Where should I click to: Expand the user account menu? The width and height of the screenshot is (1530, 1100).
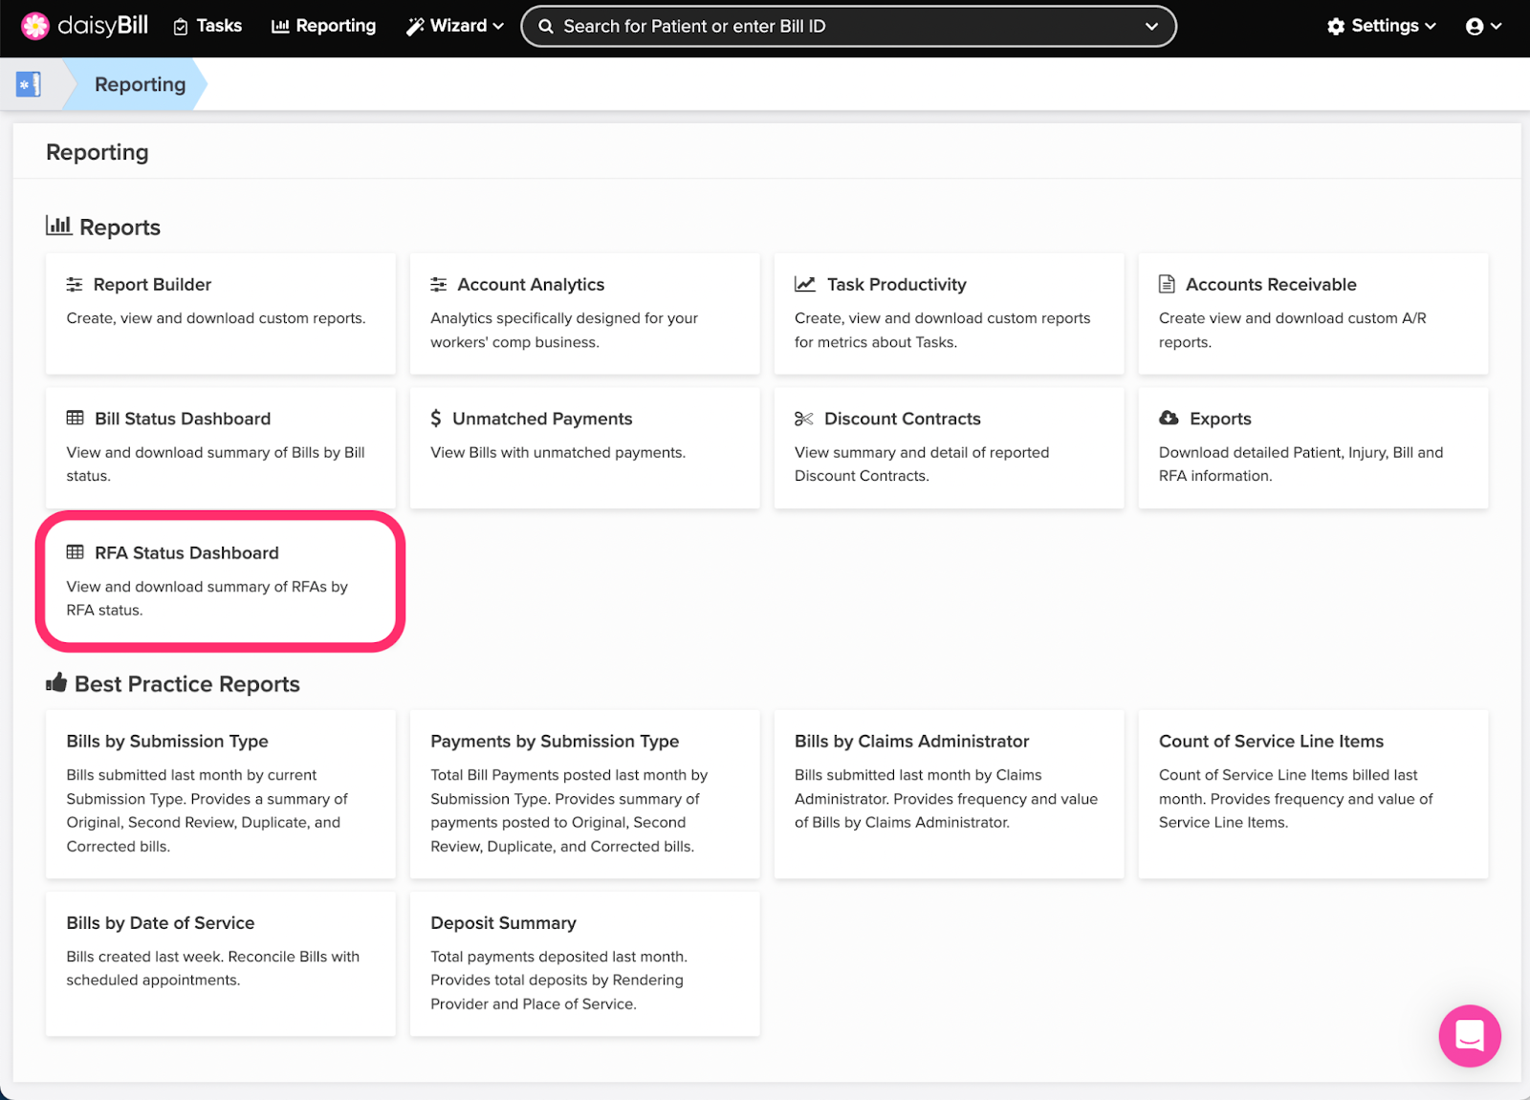click(1483, 26)
